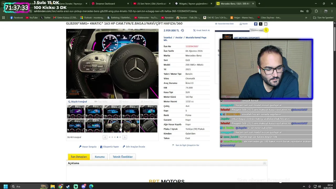Open Büyük Fotoğraf enlarged photo view

(x=77, y=102)
